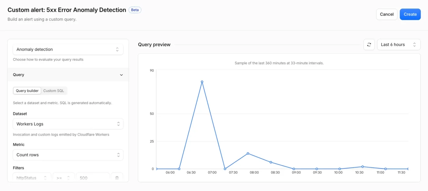Switch to the Custom SQL tab
This screenshot has width=428, height=191.
(54, 91)
